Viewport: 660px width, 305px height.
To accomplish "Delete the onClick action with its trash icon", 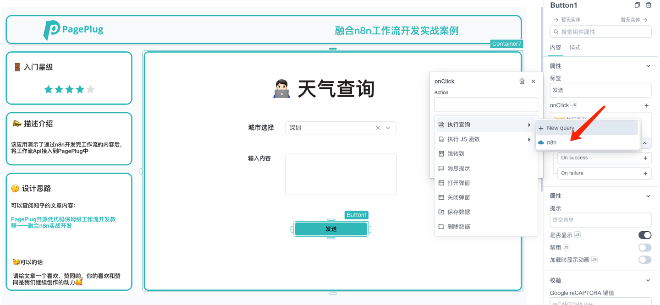I will click(522, 81).
